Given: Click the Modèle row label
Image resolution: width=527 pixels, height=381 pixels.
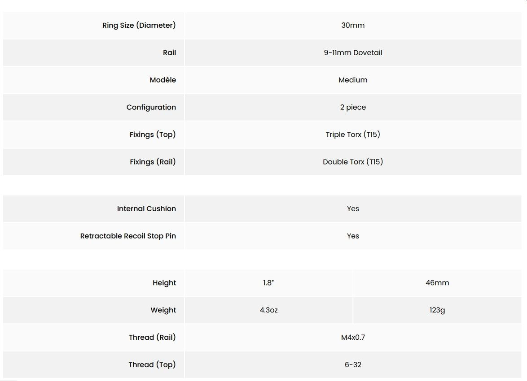Looking at the screenshot, I should click(x=162, y=80).
